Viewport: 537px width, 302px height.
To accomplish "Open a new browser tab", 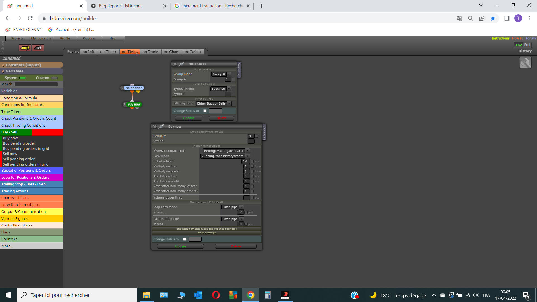I will [x=261, y=6].
